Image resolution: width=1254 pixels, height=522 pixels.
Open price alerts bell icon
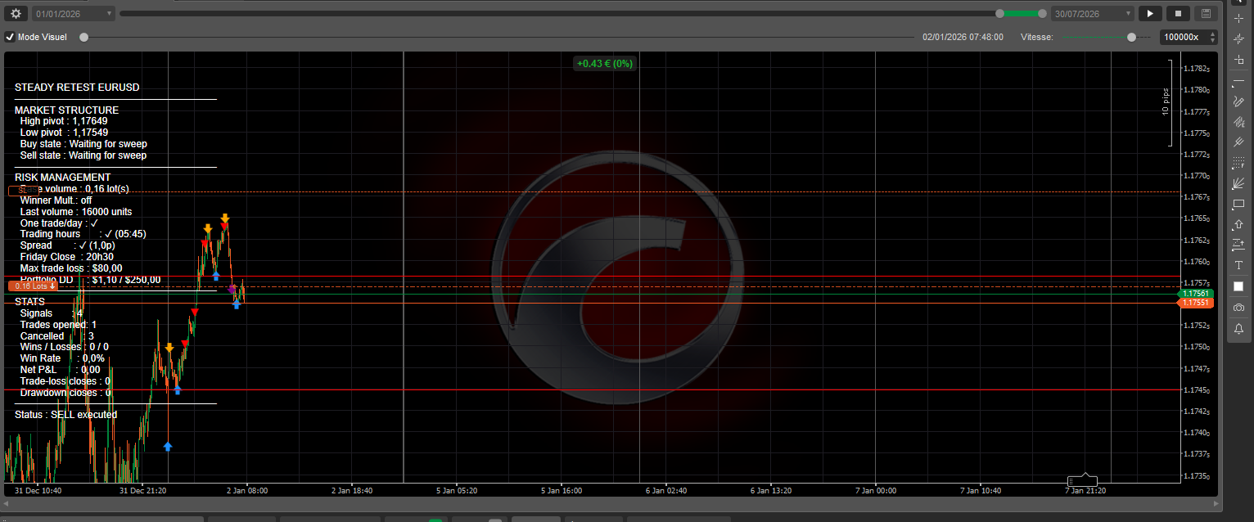click(1238, 328)
